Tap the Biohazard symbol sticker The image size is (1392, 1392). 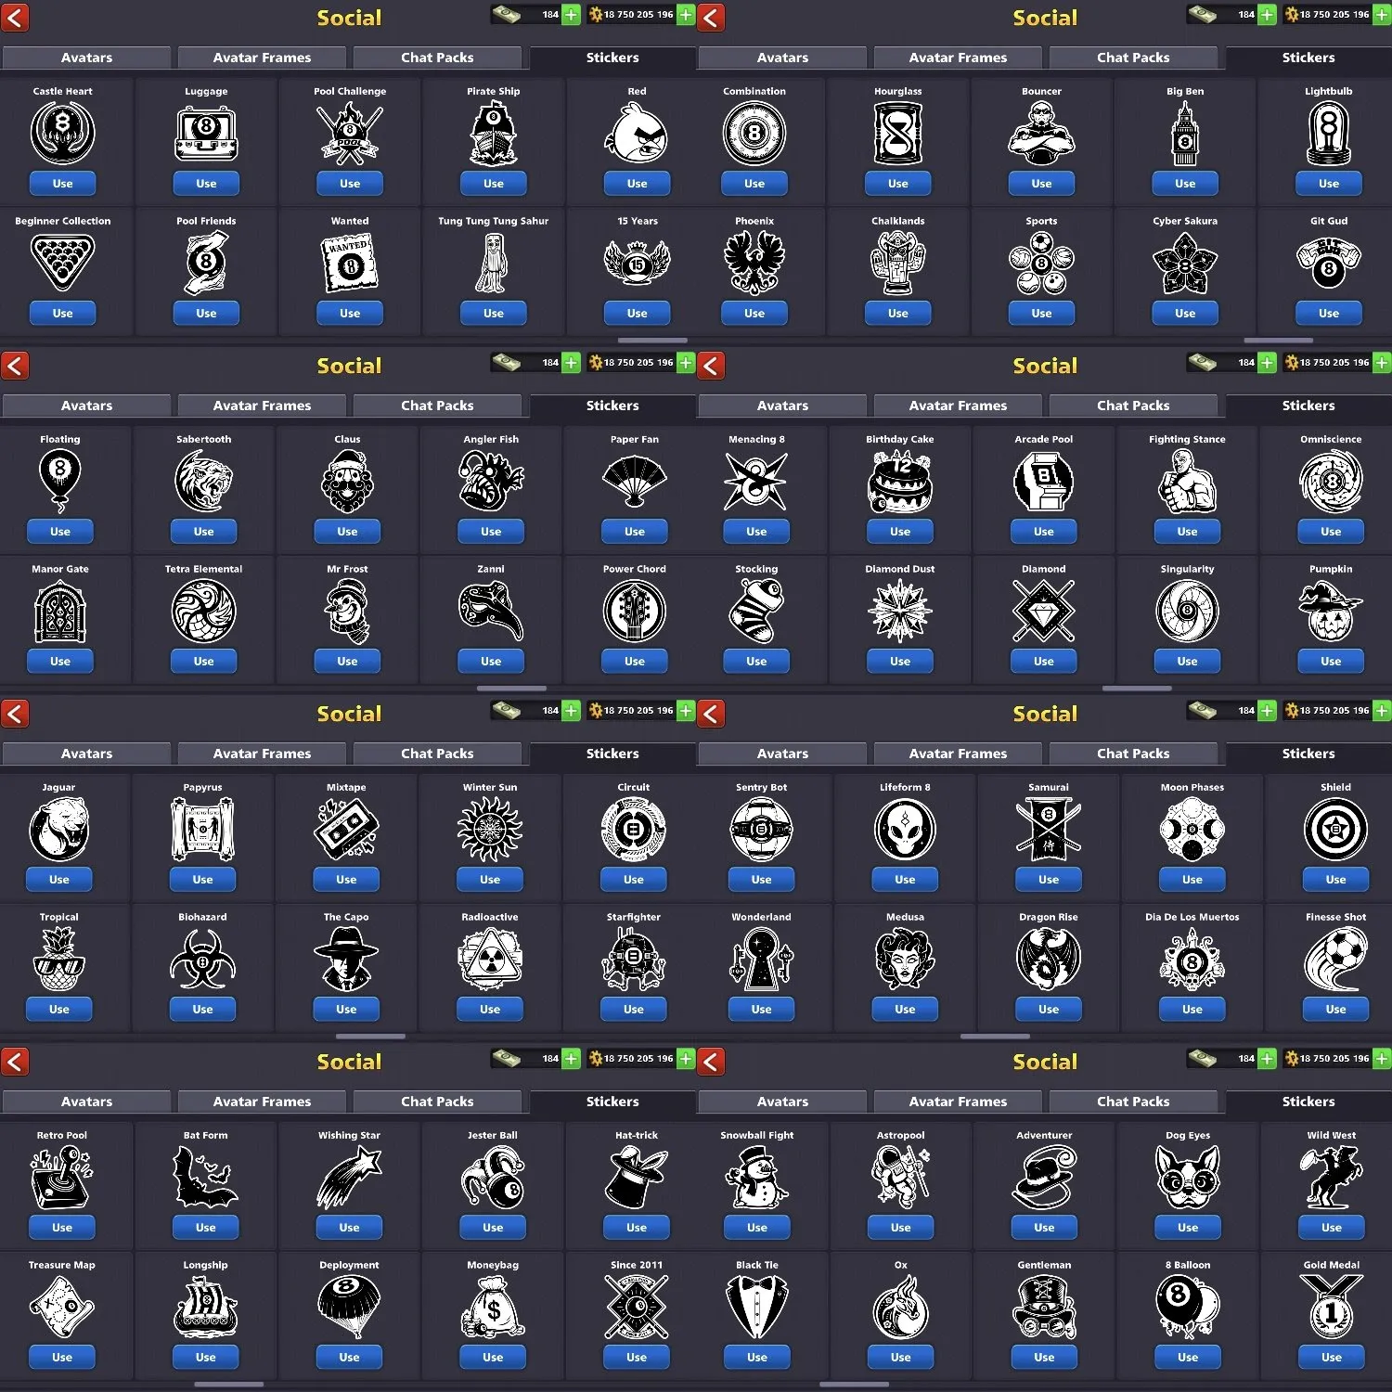coord(202,959)
